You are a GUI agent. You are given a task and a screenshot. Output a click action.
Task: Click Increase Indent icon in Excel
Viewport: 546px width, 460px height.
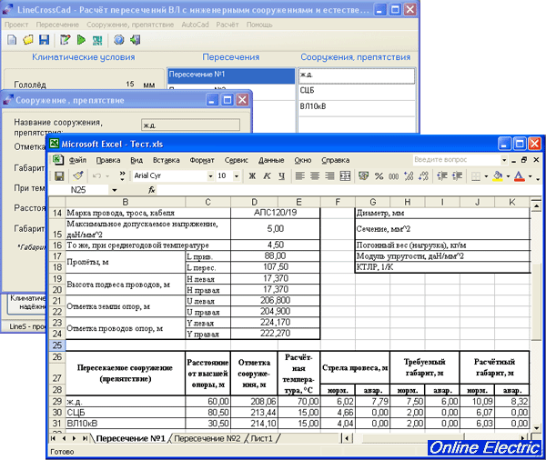457,176
